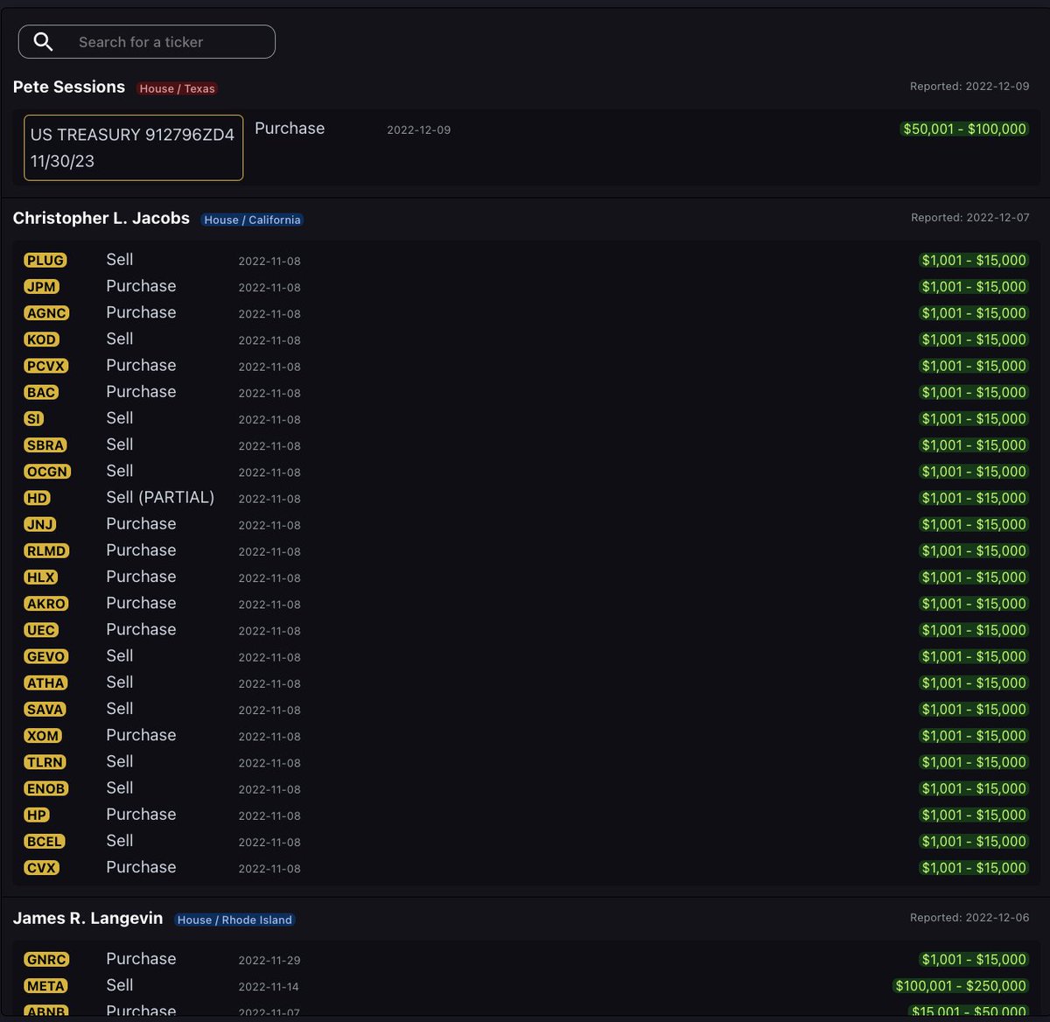Viewport: 1050px width, 1022px height.
Task: Click the HD ticker badge
Action: tap(37, 498)
